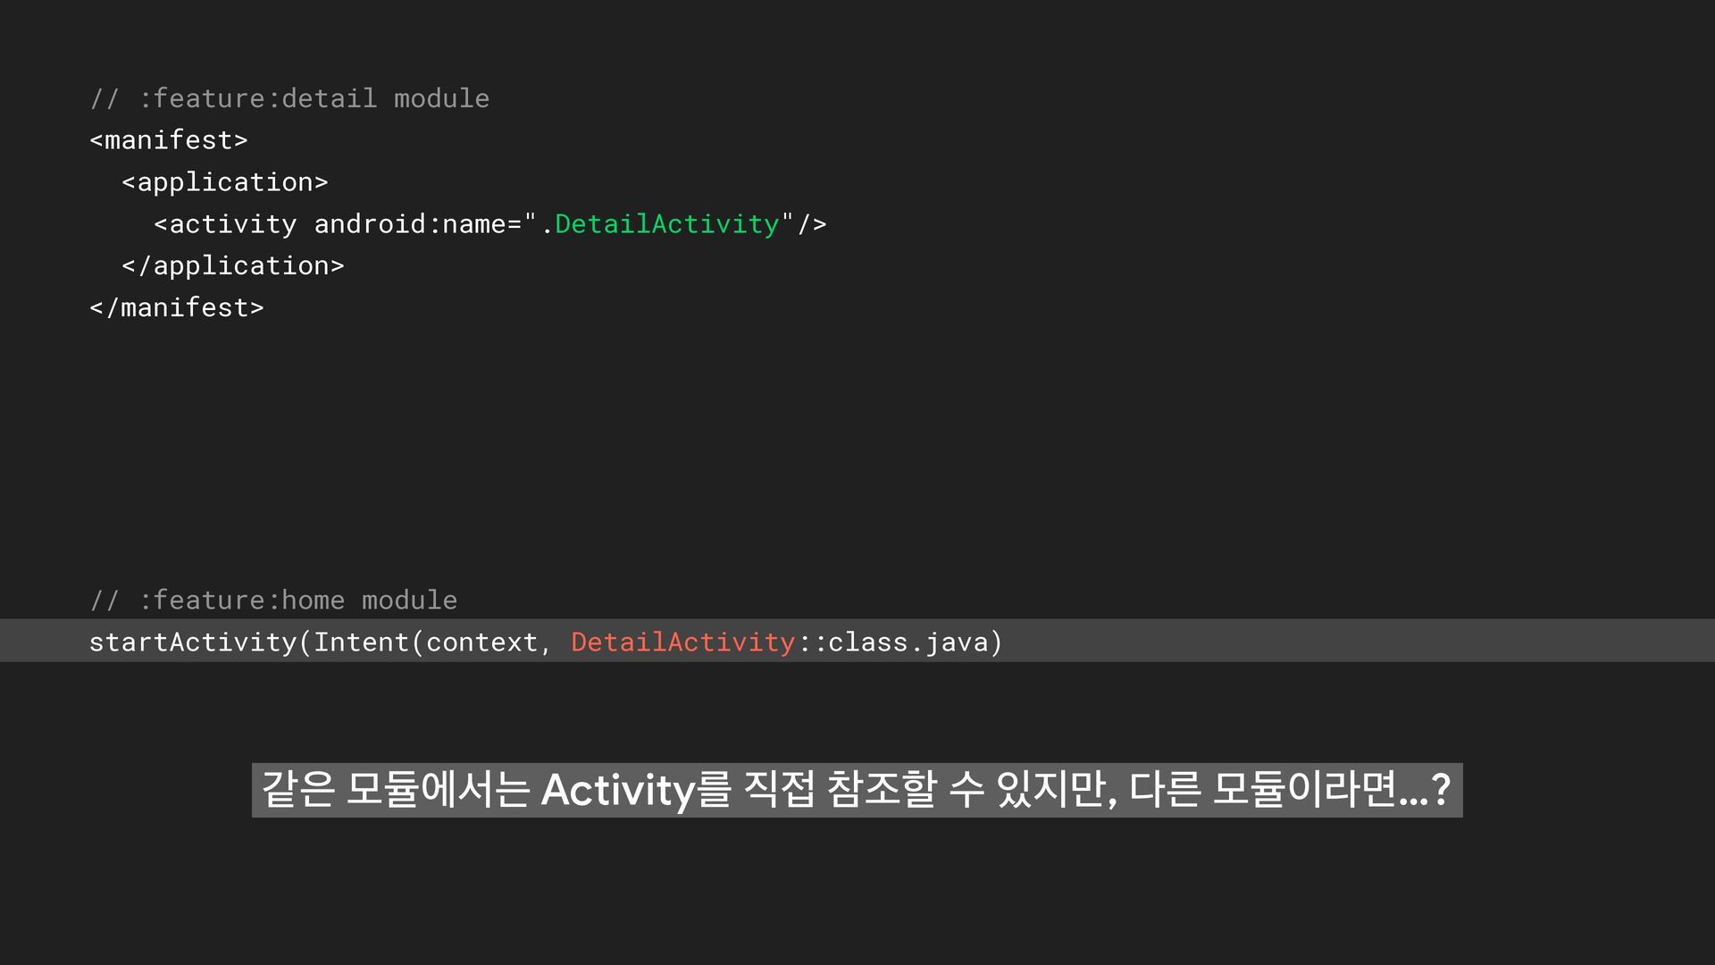Click the ':feature:home module' comment line
The width and height of the screenshot is (1715, 965).
point(273,600)
